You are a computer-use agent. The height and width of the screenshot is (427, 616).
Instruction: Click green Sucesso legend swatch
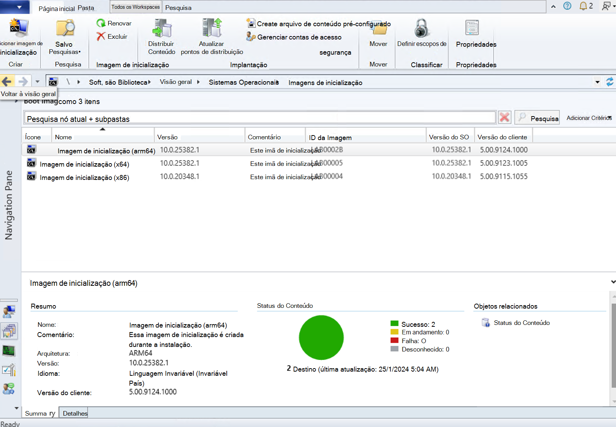point(394,324)
